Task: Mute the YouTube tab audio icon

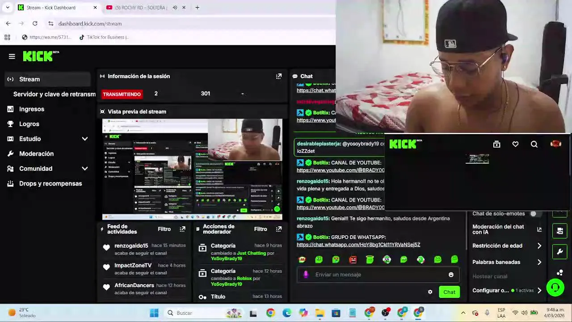Action: [x=175, y=8]
